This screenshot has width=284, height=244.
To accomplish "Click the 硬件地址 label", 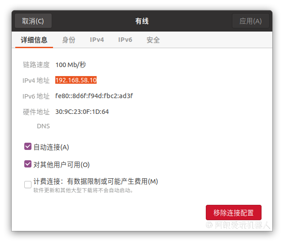I will [36, 112].
